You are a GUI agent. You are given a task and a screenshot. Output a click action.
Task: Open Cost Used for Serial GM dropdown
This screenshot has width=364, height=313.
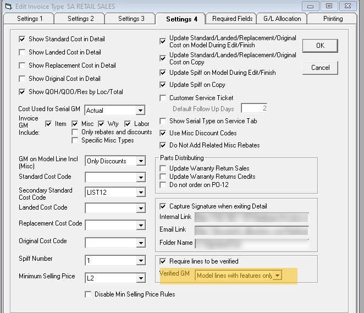pyautogui.click(x=140, y=111)
